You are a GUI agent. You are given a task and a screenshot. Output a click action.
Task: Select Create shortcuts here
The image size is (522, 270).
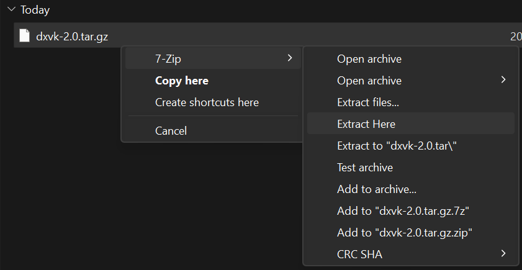coord(207,102)
